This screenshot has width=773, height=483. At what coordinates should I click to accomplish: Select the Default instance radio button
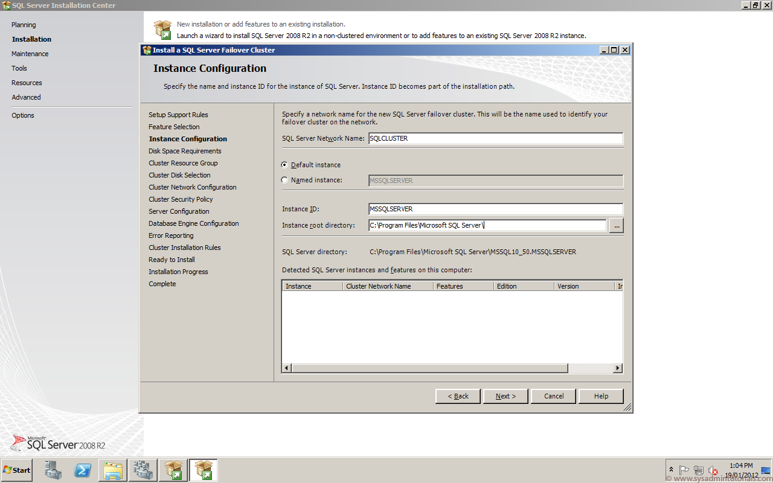pyautogui.click(x=284, y=165)
